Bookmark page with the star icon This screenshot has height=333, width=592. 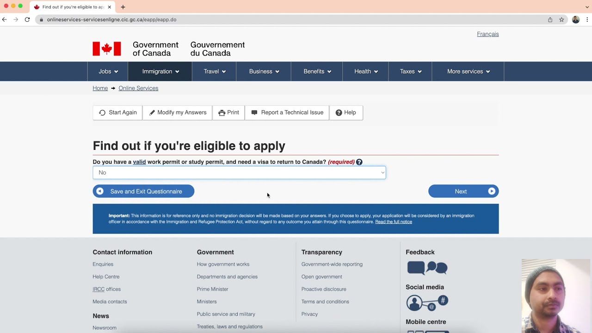tap(561, 19)
